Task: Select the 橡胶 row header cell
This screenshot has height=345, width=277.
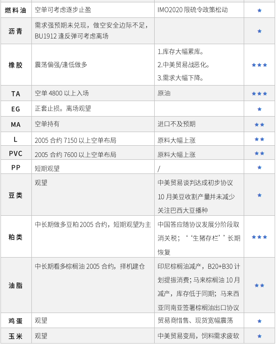Action: coord(16,65)
